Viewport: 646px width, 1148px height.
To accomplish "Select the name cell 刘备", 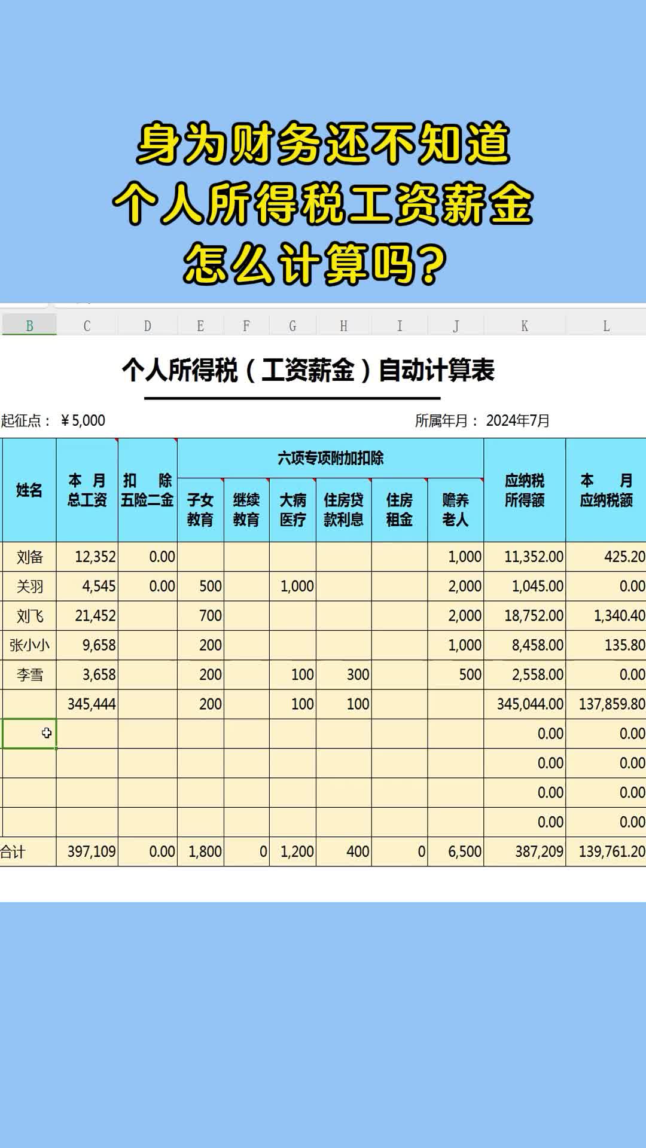I will point(29,557).
